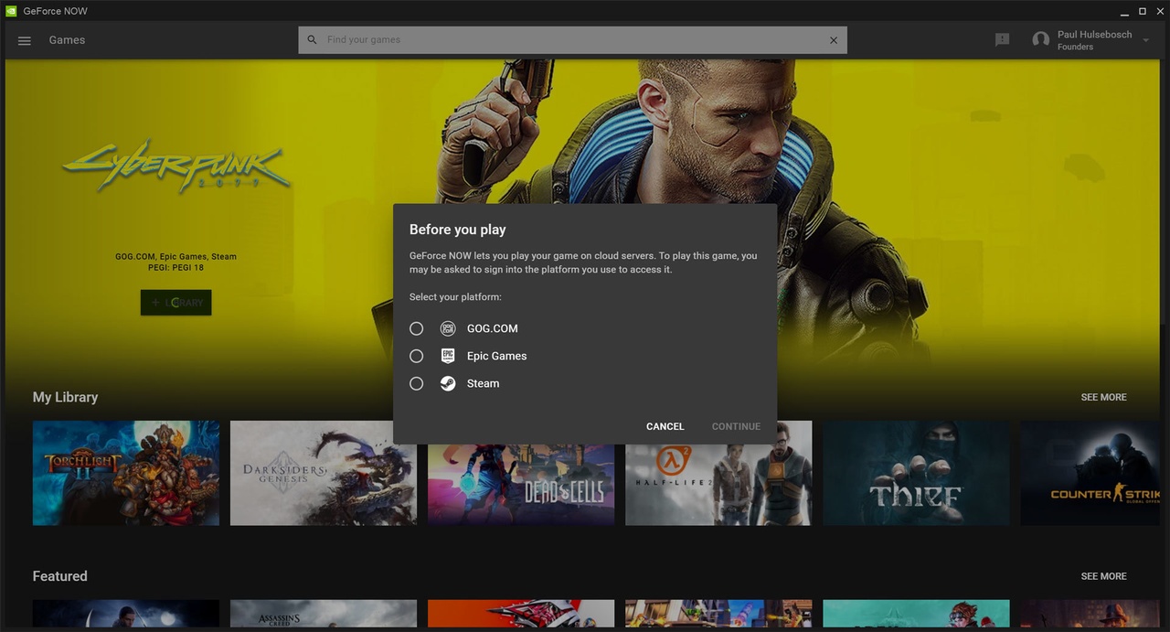Open the Dead Cells thumbnail
The image size is (1170, 632).
[x=521, y=485]
